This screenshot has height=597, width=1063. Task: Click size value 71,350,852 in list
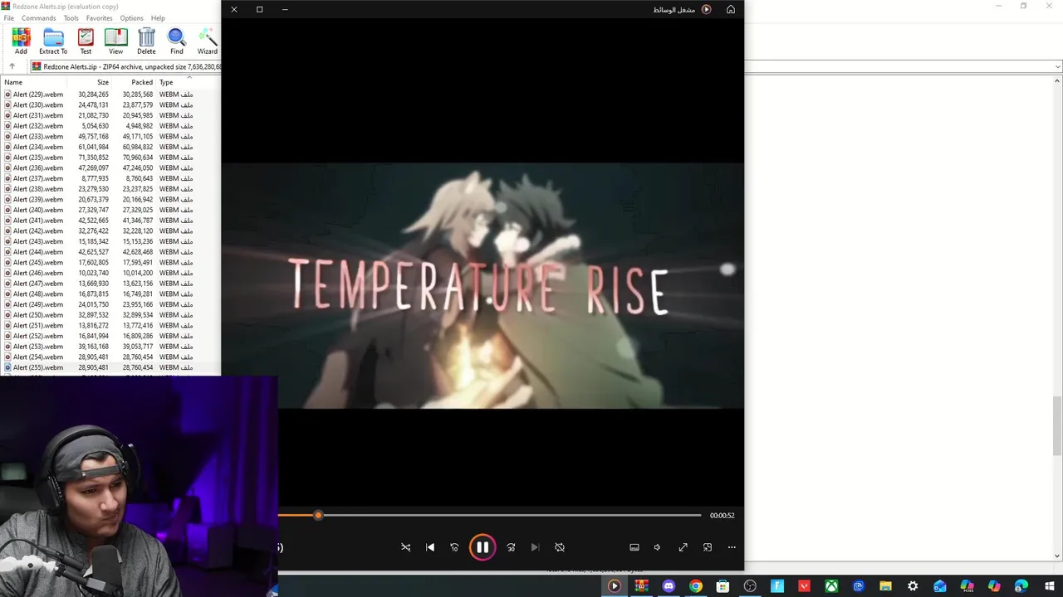[93, 158]
